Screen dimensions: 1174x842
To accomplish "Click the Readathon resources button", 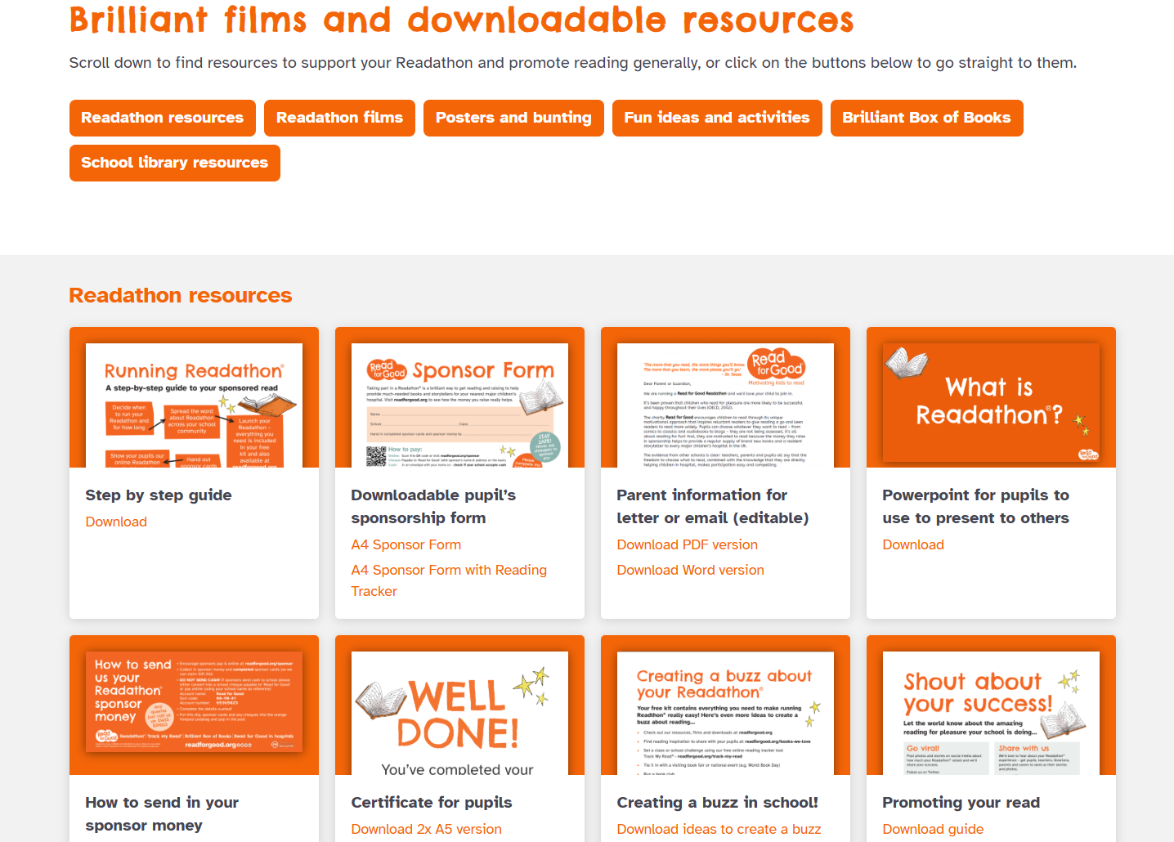I will (162, 118).
